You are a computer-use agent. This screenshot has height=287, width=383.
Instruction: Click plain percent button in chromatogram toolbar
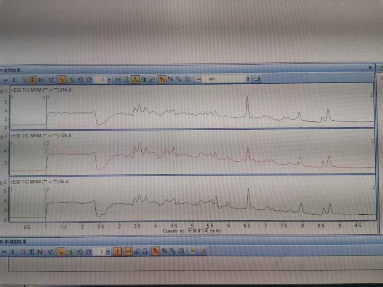tap(171, 79)
